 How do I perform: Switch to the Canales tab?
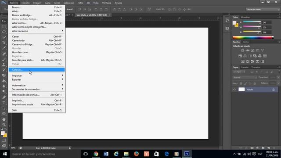[245, 67]
